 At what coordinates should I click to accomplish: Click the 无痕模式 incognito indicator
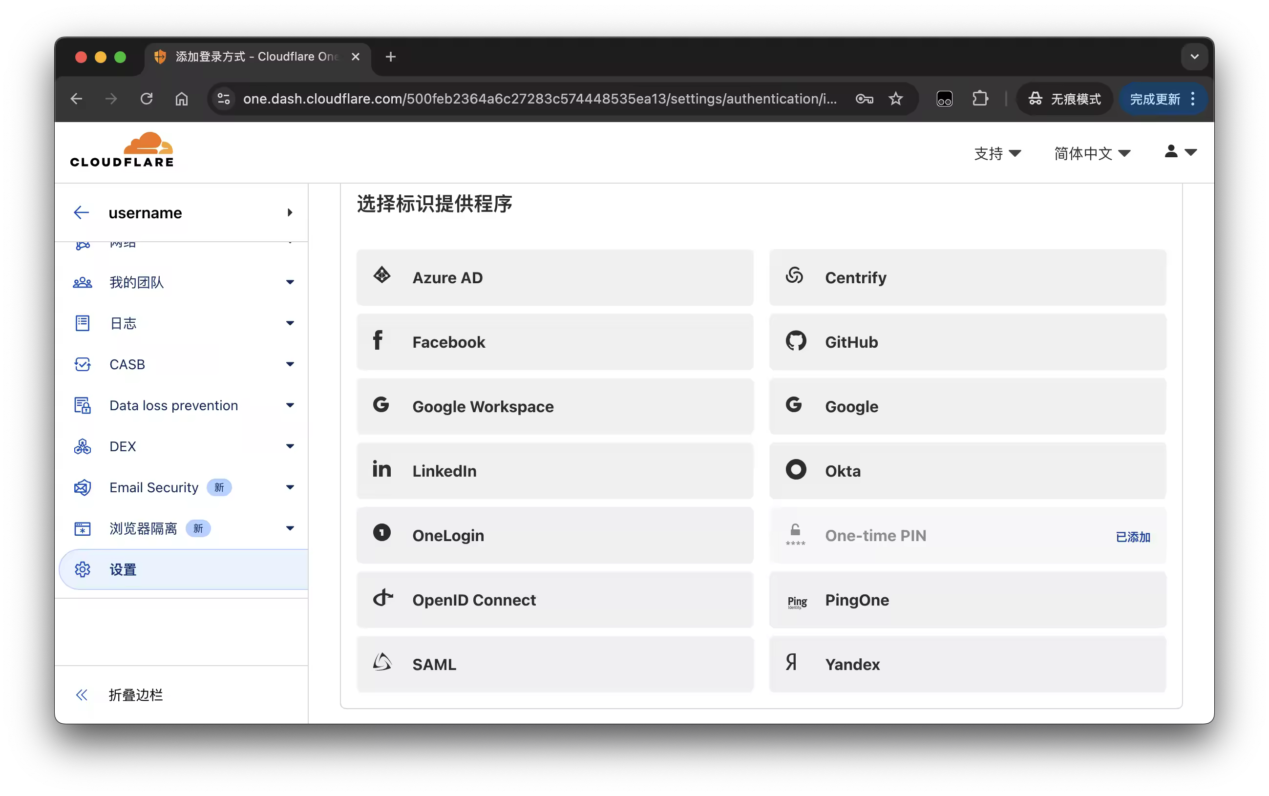1064,99
